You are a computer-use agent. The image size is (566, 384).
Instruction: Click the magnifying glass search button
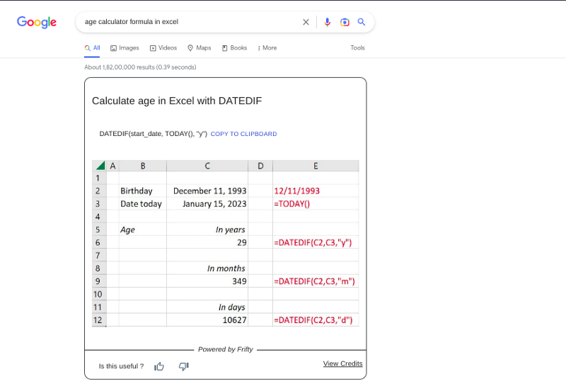click(x=362, y=22)
